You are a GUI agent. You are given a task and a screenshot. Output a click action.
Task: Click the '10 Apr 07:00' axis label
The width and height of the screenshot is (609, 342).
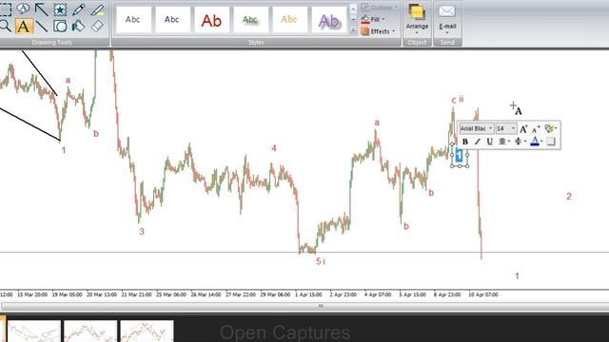(483, 294)
